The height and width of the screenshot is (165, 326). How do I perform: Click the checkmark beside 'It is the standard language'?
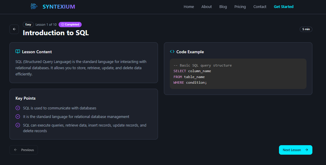tap(18, 117)
